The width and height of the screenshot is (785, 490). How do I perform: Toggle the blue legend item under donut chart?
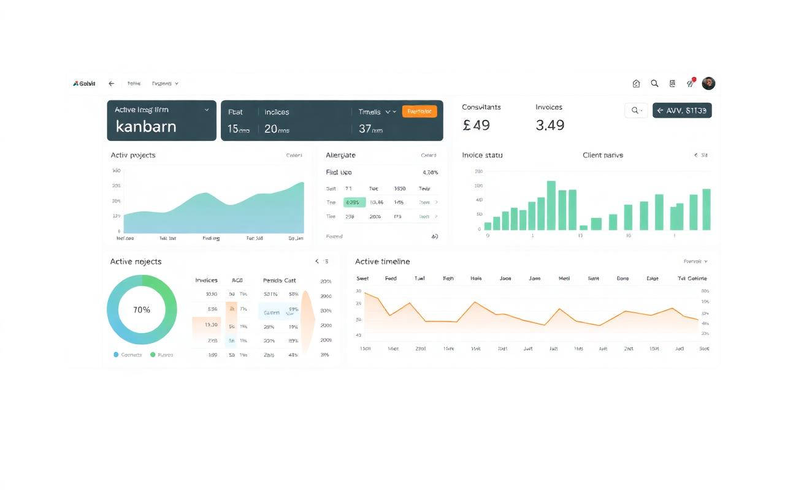coord(128,355)
